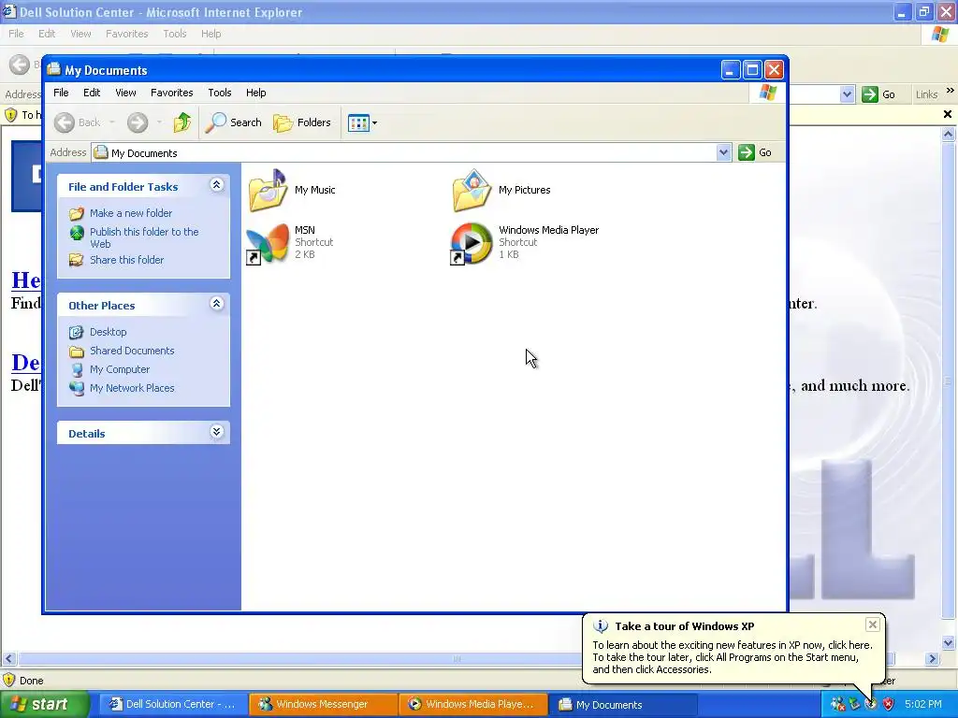The width and height of the screenshot is (958, 718).
Task: Click Internet Explorer vertical scrollbar down arrow
Action: pyautogui.click(x=949, y=642)
